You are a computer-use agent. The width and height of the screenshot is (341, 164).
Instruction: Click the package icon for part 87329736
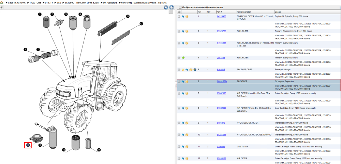tap(187, 31)
